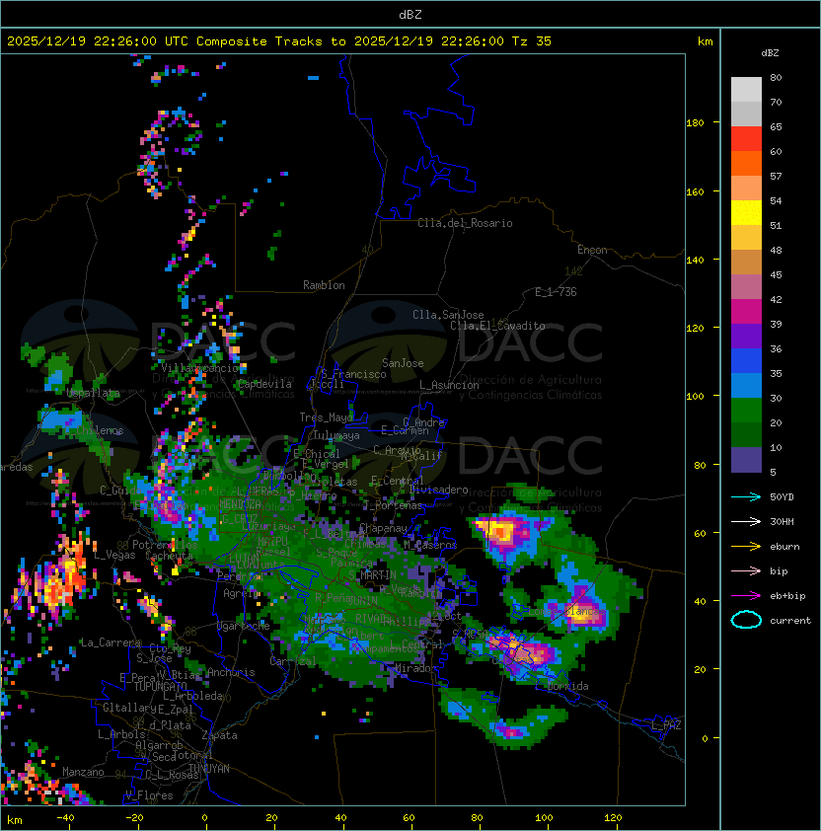
Task: Click the '50YD' legend label
Action: click(x=782, y=497)
